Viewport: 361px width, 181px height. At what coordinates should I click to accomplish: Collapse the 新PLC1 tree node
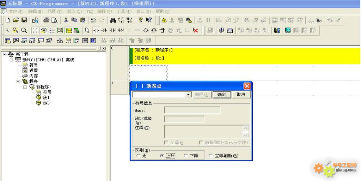[11, 60]
